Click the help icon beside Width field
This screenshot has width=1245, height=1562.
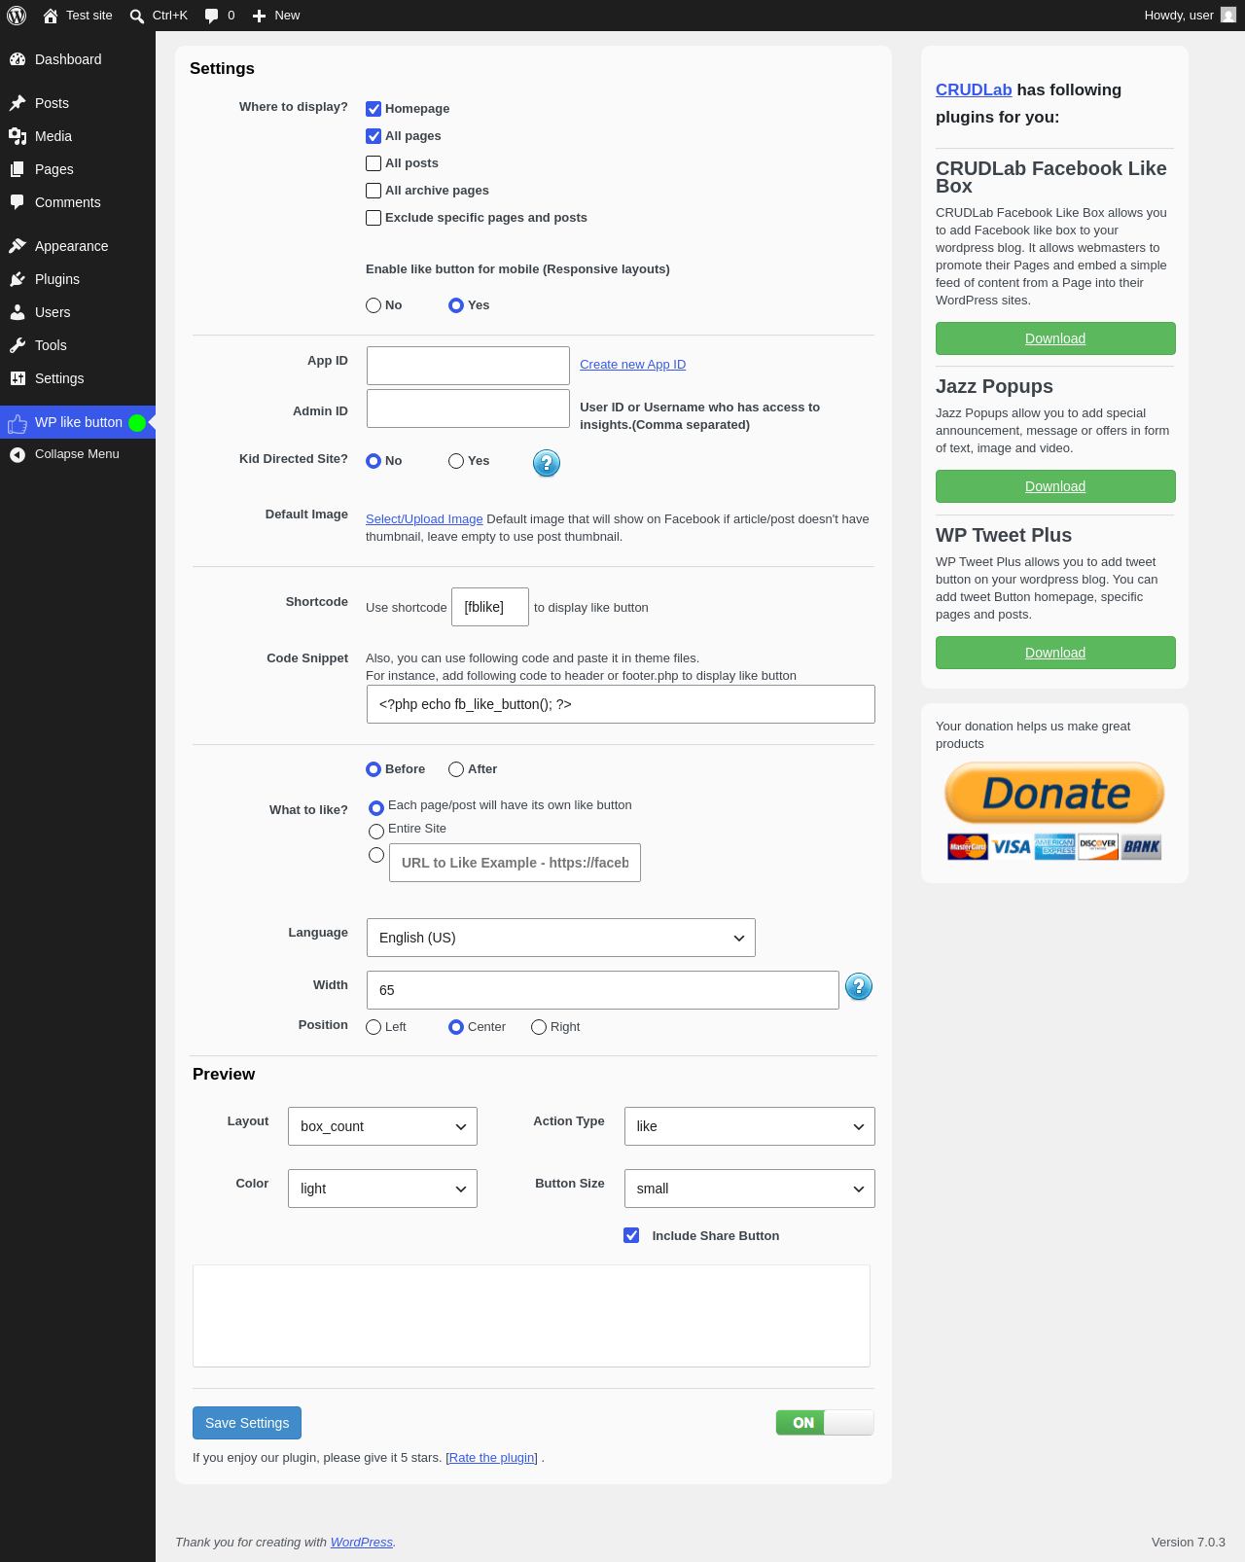tap(859, 987)
